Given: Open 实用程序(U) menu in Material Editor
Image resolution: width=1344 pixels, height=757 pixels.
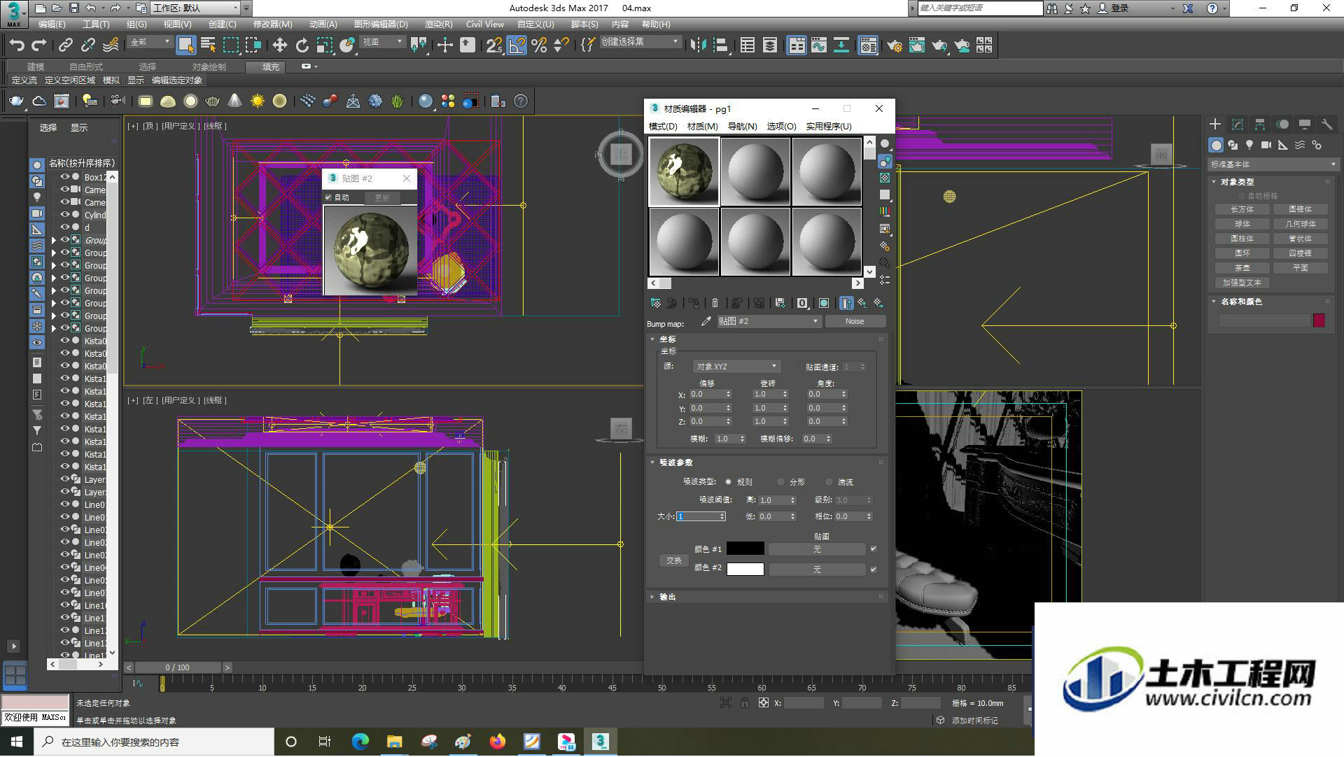Looking at the screenshot, I should [828, 127].
